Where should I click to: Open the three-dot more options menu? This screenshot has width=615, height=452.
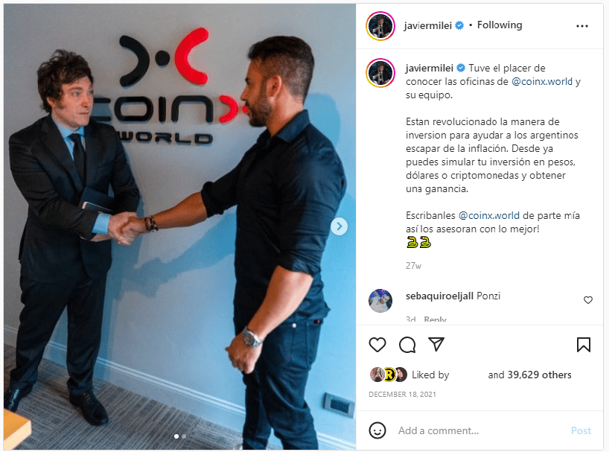click(582, 26)
